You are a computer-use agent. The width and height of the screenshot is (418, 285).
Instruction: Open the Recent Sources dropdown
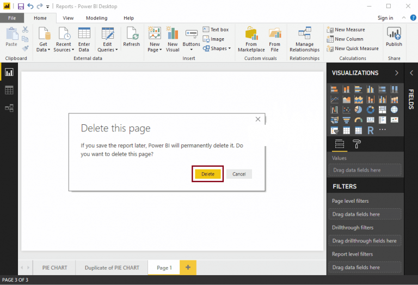pyautogui.click(x=64, y=40)
